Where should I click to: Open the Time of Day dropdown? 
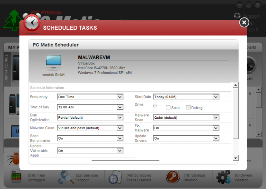90,107
